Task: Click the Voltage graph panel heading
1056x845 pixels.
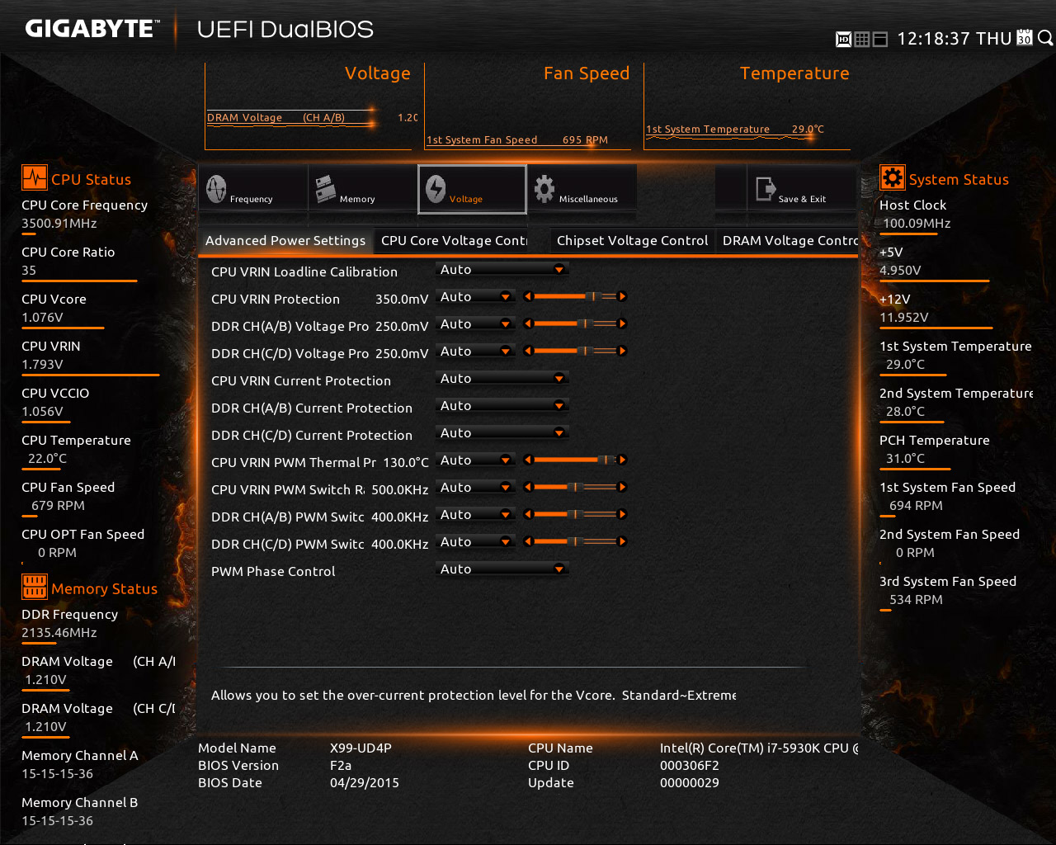Action: (378, 73)
